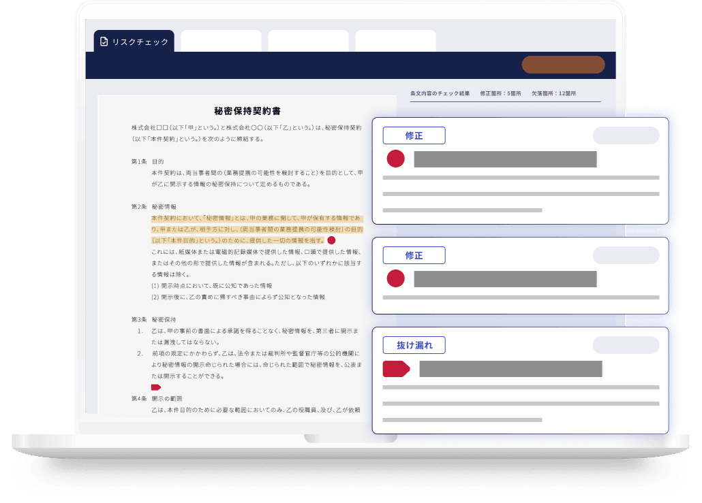Click the 修正 label on the first result card
Screen dimensions: 702x503
414,135
